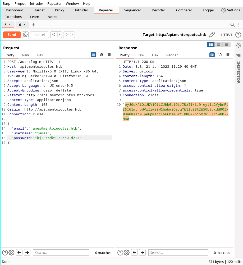
Task: Toggle word wrap in Response panel
Action: [x=212, y=54]
